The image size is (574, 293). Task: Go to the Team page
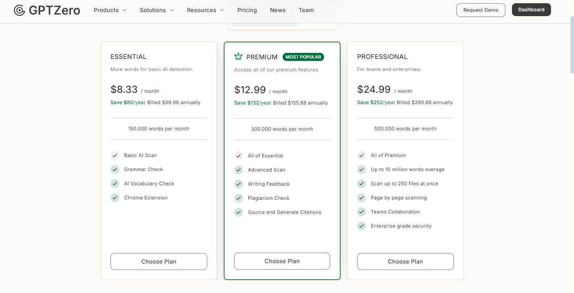click(306, 10)
